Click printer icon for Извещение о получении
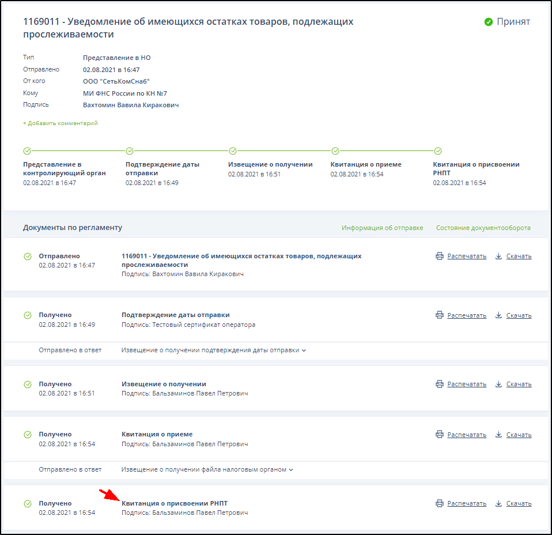 (x=440, y=384)
